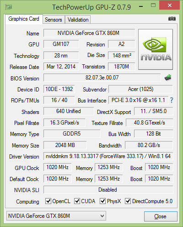Click the NVIDIA SLI field Disabled

click(x=108, y=190)
